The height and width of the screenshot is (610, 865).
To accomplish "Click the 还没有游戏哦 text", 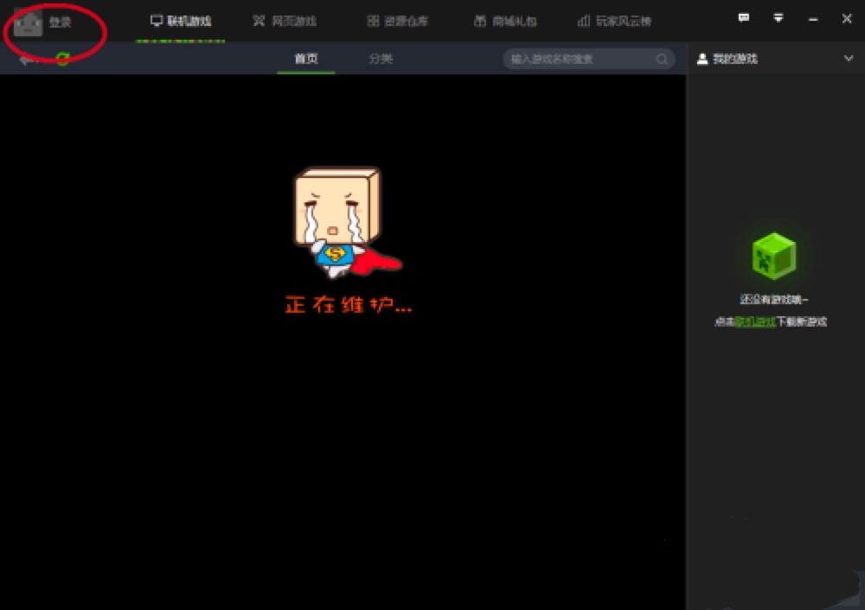I will point(773,300).
